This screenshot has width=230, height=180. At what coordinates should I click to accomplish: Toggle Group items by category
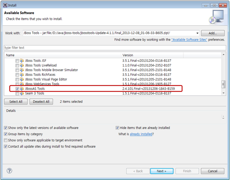(x=6, y=134)
